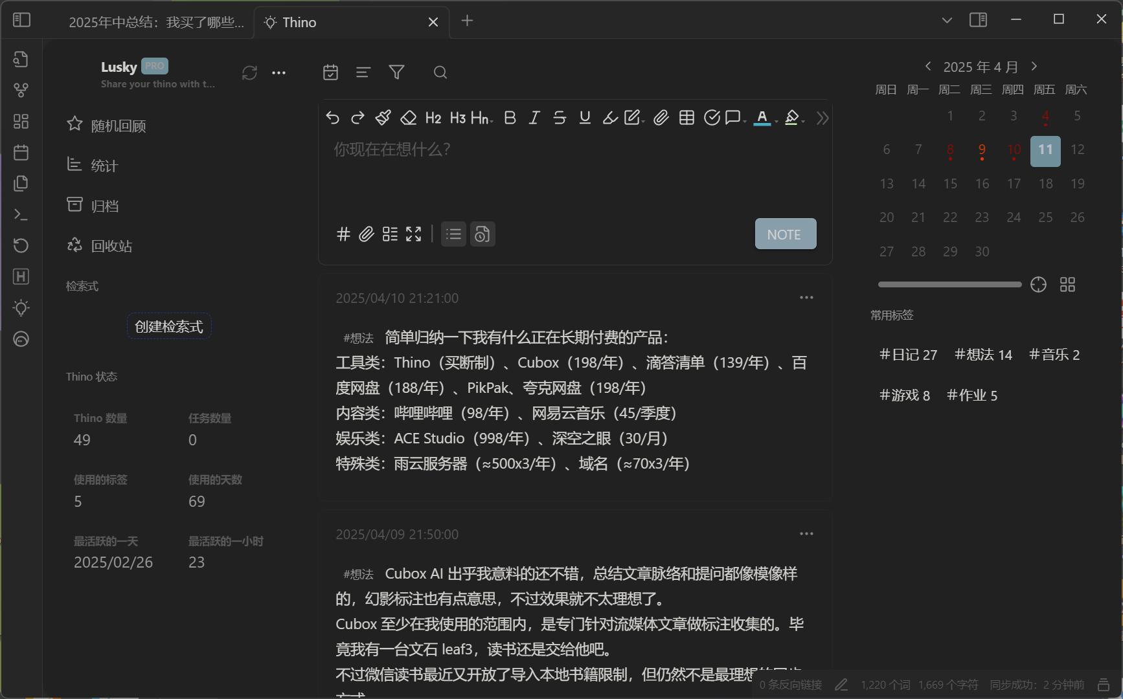
Task: Click the H heading ribbon icon
Action: click(x=21, y=276)
